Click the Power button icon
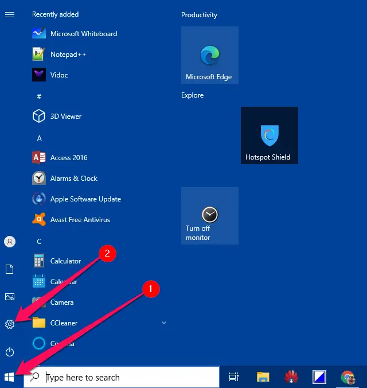The height and width of the screenshot is (388, 367). [x=10, y=352]
